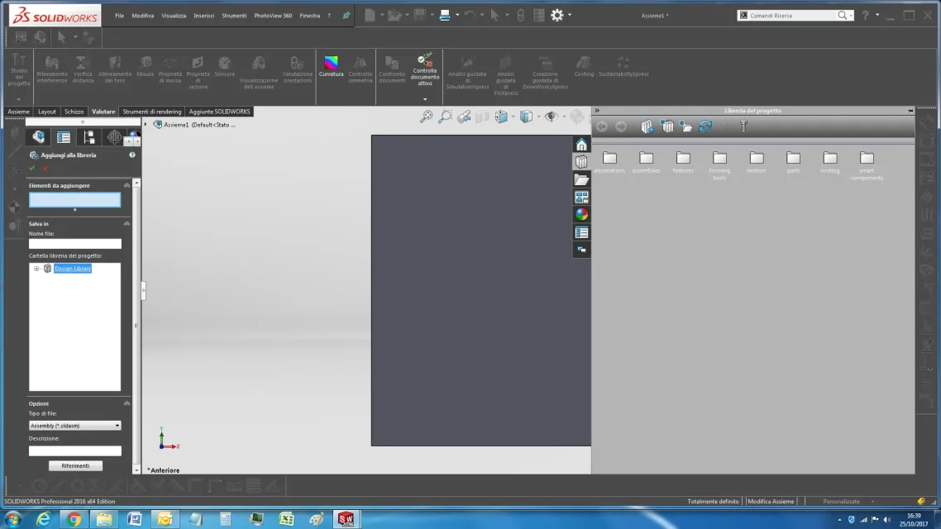Screen dimensions: 941x529
Task: Switch to Strumenti di rendering tab
Action: pyautogui.click(x=152, y=112)
